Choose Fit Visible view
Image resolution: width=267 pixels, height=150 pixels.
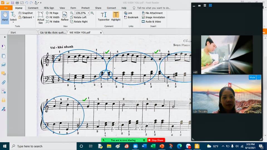(53, 22)
